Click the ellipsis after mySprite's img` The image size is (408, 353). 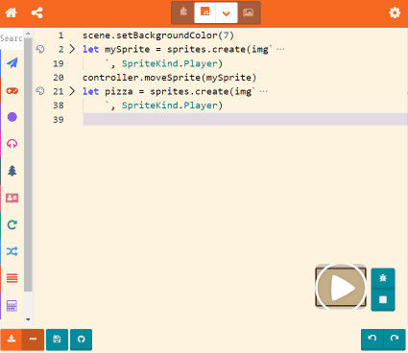tap(280, 49)
